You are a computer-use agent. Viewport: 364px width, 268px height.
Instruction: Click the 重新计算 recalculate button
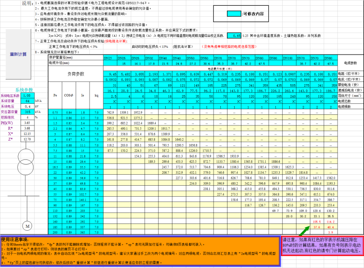pyautogui.click(x=18, y=54)
